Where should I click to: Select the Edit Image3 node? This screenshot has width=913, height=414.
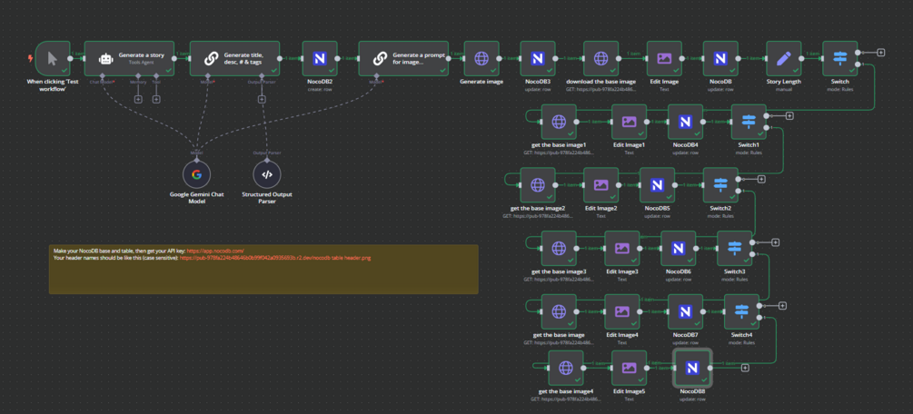tap(622, 249)
